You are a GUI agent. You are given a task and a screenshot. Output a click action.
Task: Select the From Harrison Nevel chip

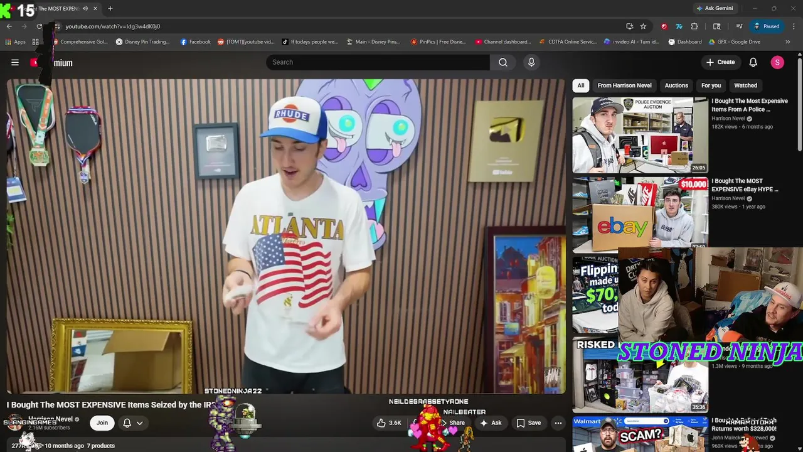pos(624,85)
